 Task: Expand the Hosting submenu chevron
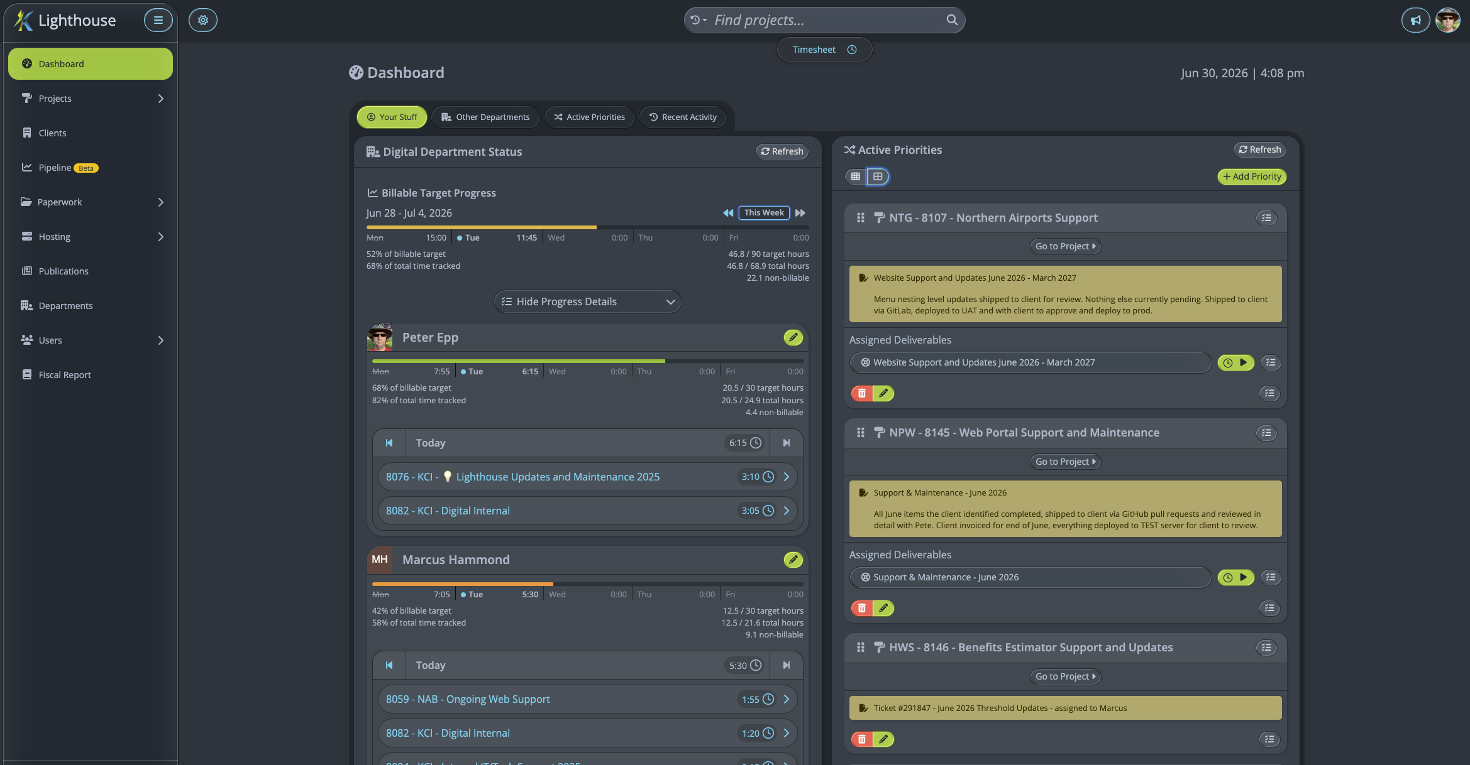(x=160, y=237)
